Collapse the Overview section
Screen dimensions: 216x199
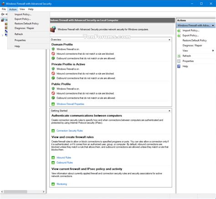click(170, 40)
